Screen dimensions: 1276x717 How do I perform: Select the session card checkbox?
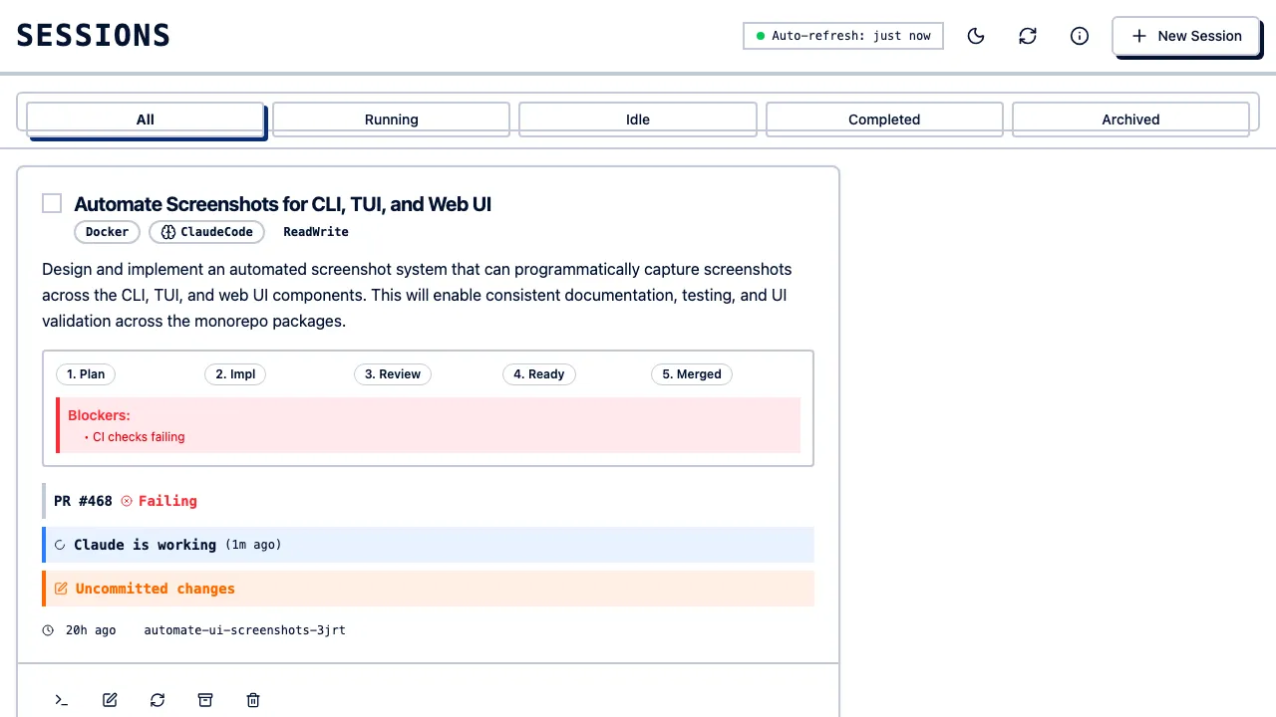52,203
